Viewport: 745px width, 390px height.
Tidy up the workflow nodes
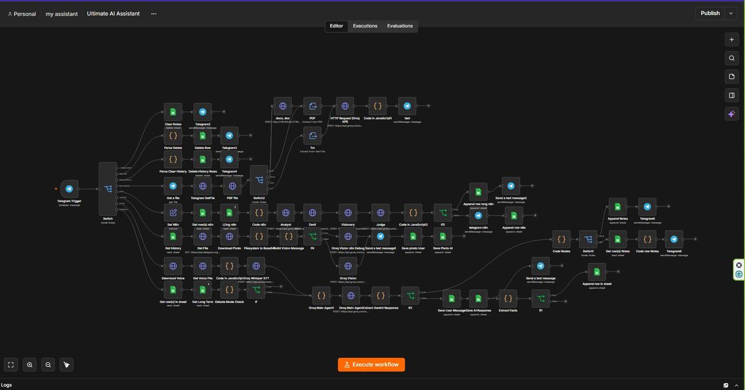click(x=66, y=365)
